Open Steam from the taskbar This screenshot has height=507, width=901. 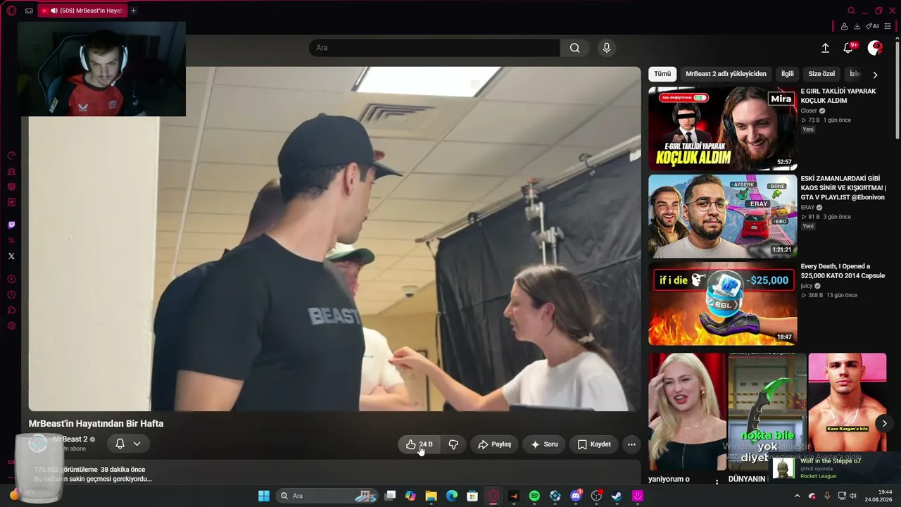coord(617,496)
